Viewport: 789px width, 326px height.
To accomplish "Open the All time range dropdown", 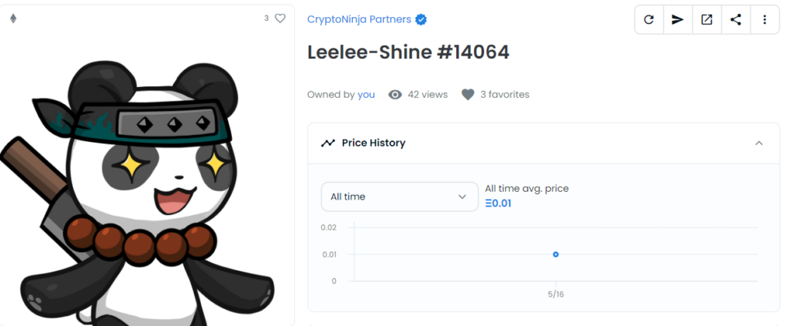I will (400, 197).
